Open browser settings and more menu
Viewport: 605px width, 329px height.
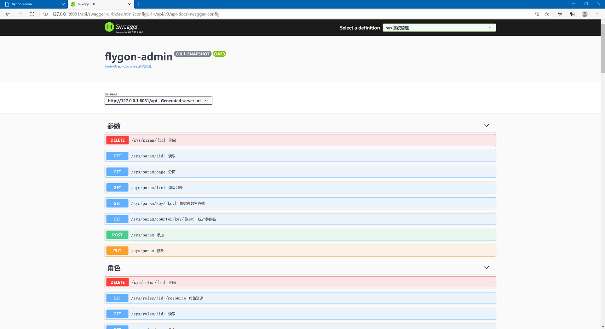597,14
